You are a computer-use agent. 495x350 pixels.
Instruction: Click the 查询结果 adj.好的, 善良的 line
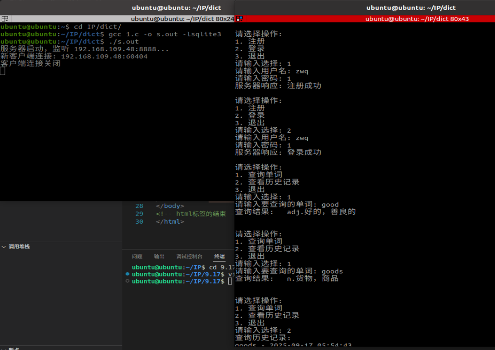(295, 212)
